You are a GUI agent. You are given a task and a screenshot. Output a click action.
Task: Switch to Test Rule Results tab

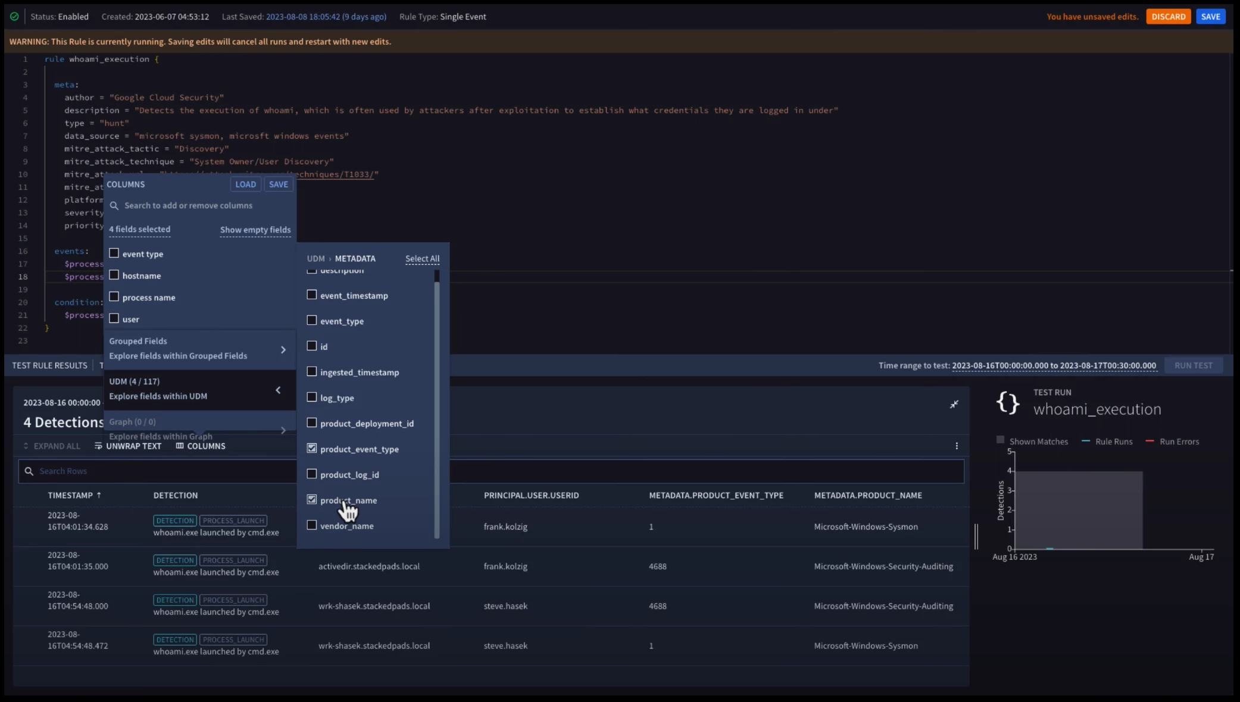(49, 365)
